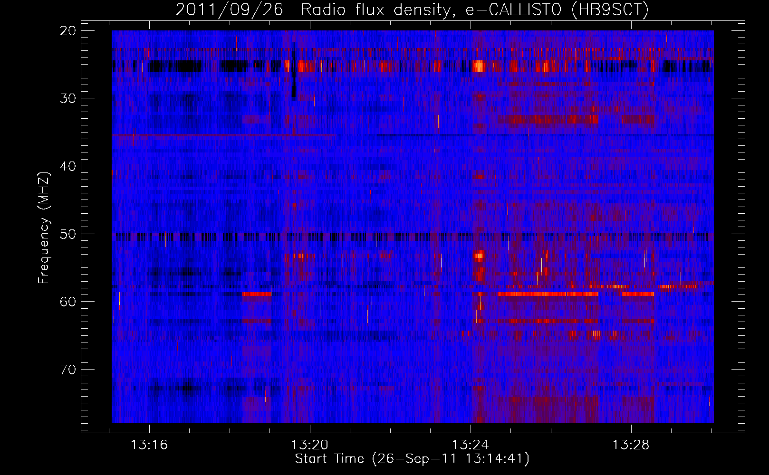Click the 60 MHz frequency tick label

coord(68,302)
